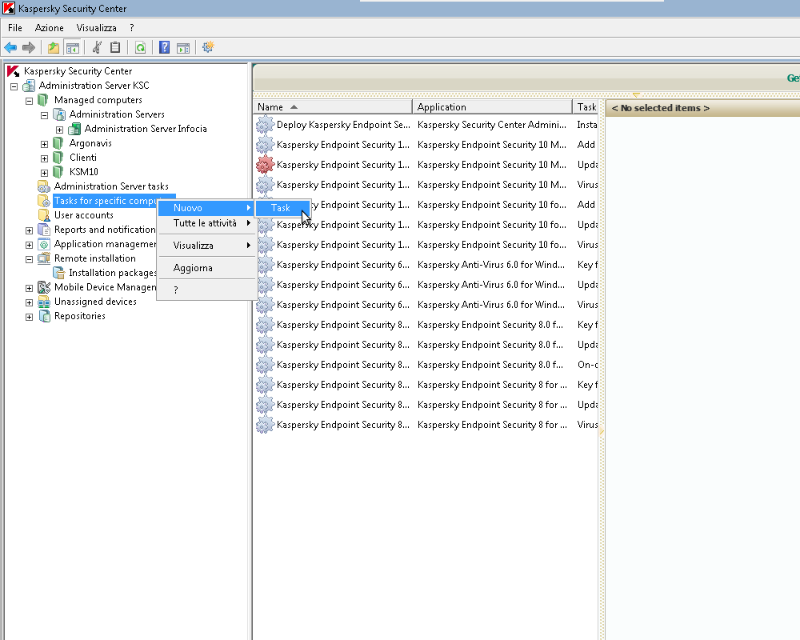Select the Application management tree node
The width and height of the screenshot is (800, 640).
105,245
